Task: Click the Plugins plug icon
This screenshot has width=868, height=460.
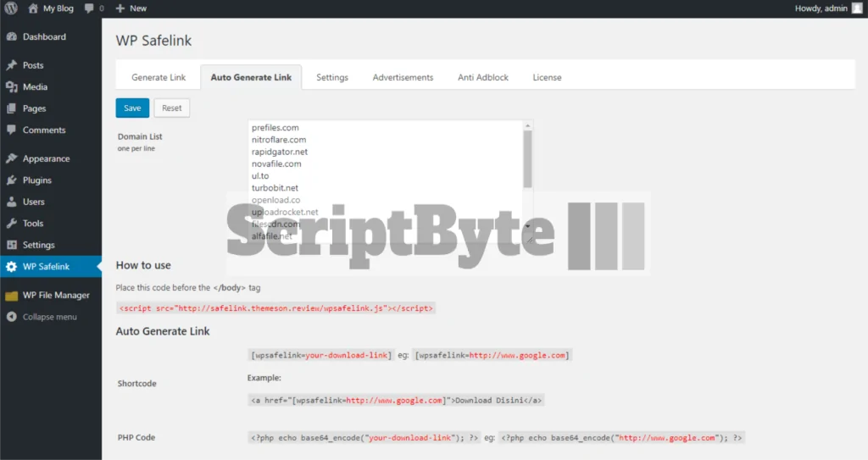Action: (11, 180)
